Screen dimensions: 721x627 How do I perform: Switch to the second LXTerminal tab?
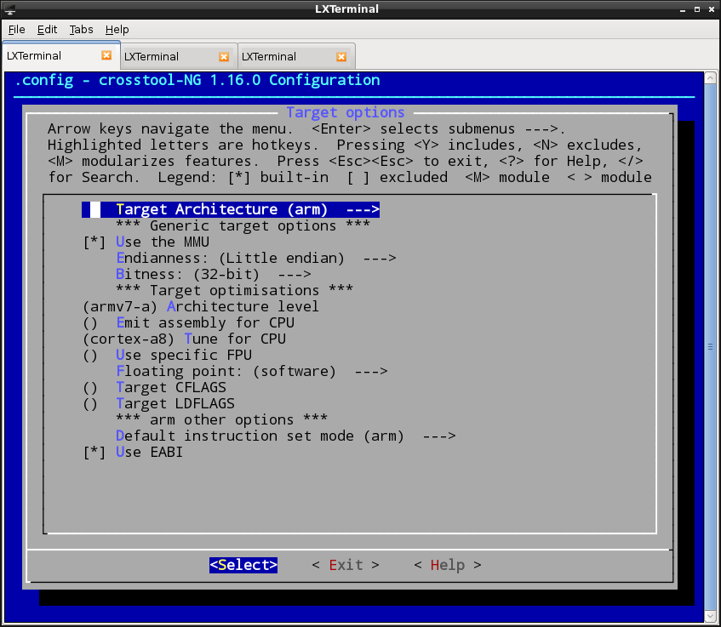click(179, 56)
